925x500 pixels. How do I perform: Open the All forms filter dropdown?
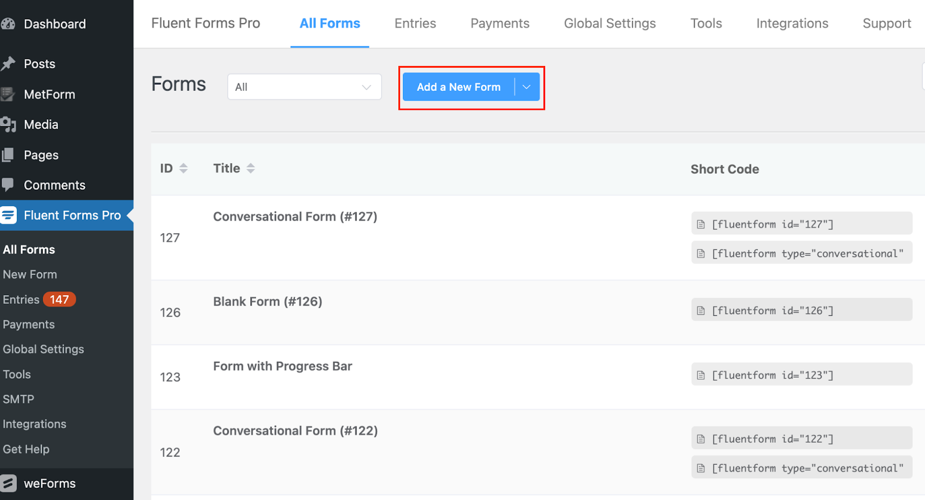pyautogui.click(x=304, y=87)
